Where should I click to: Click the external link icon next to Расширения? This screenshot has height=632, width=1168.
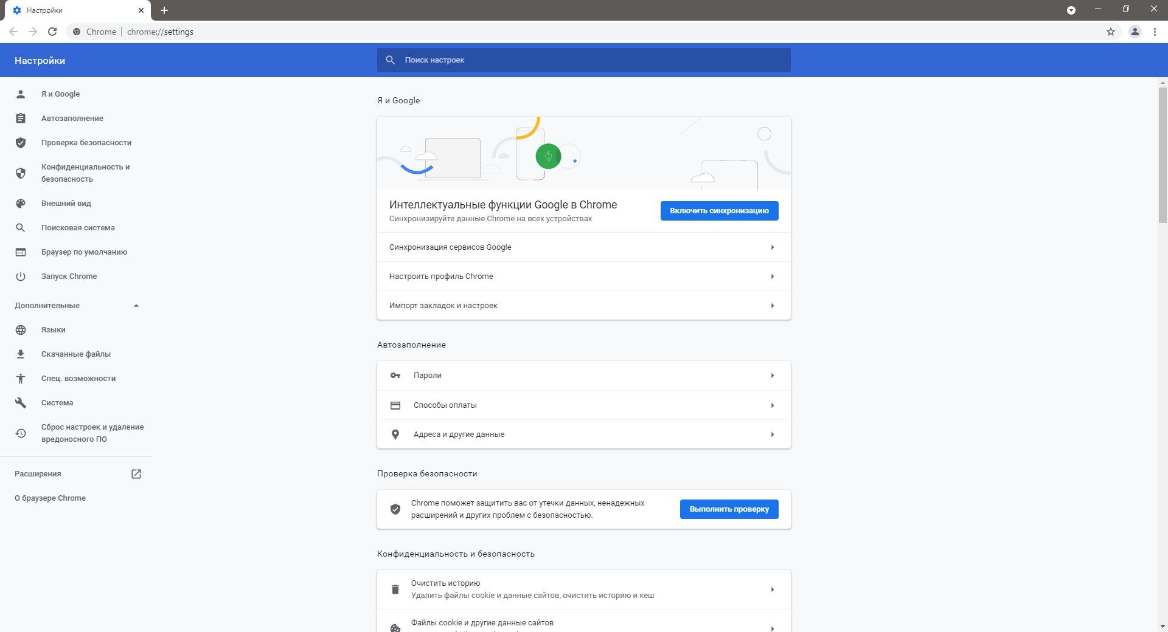(x=136, y=474)
